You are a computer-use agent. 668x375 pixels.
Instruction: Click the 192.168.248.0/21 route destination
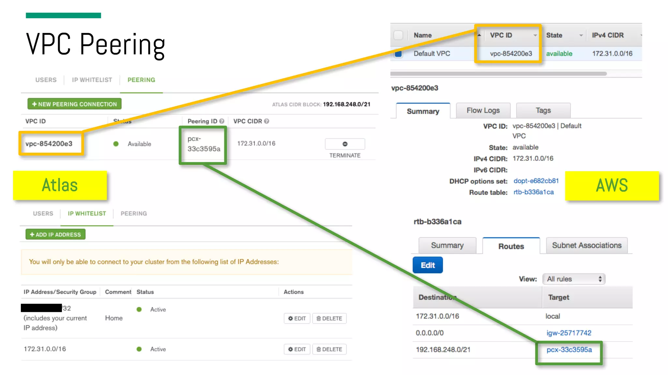pyautogui.click(x=443, y=350)
